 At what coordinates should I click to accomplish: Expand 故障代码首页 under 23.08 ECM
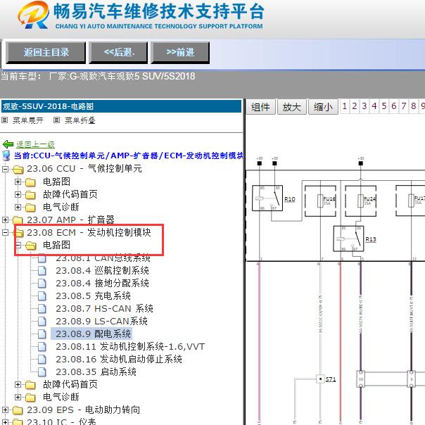[18, 385]
